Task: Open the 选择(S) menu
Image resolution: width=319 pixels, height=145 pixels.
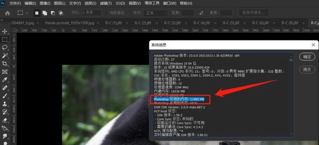Action: [91, 3]
